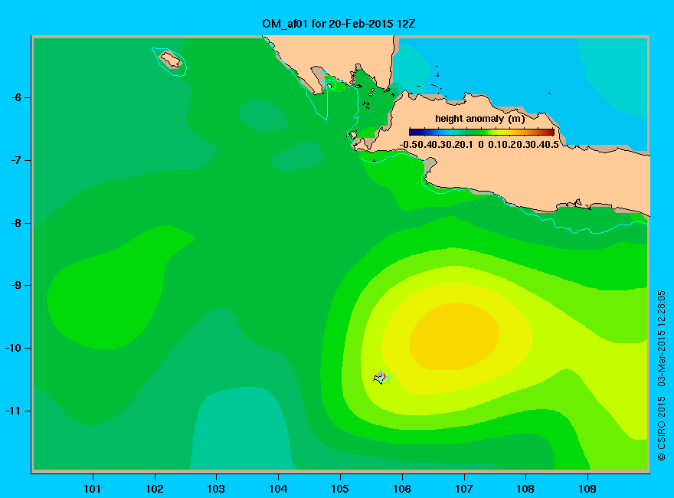
Task: Click longitude label 103
Action: tap(216, 489)
